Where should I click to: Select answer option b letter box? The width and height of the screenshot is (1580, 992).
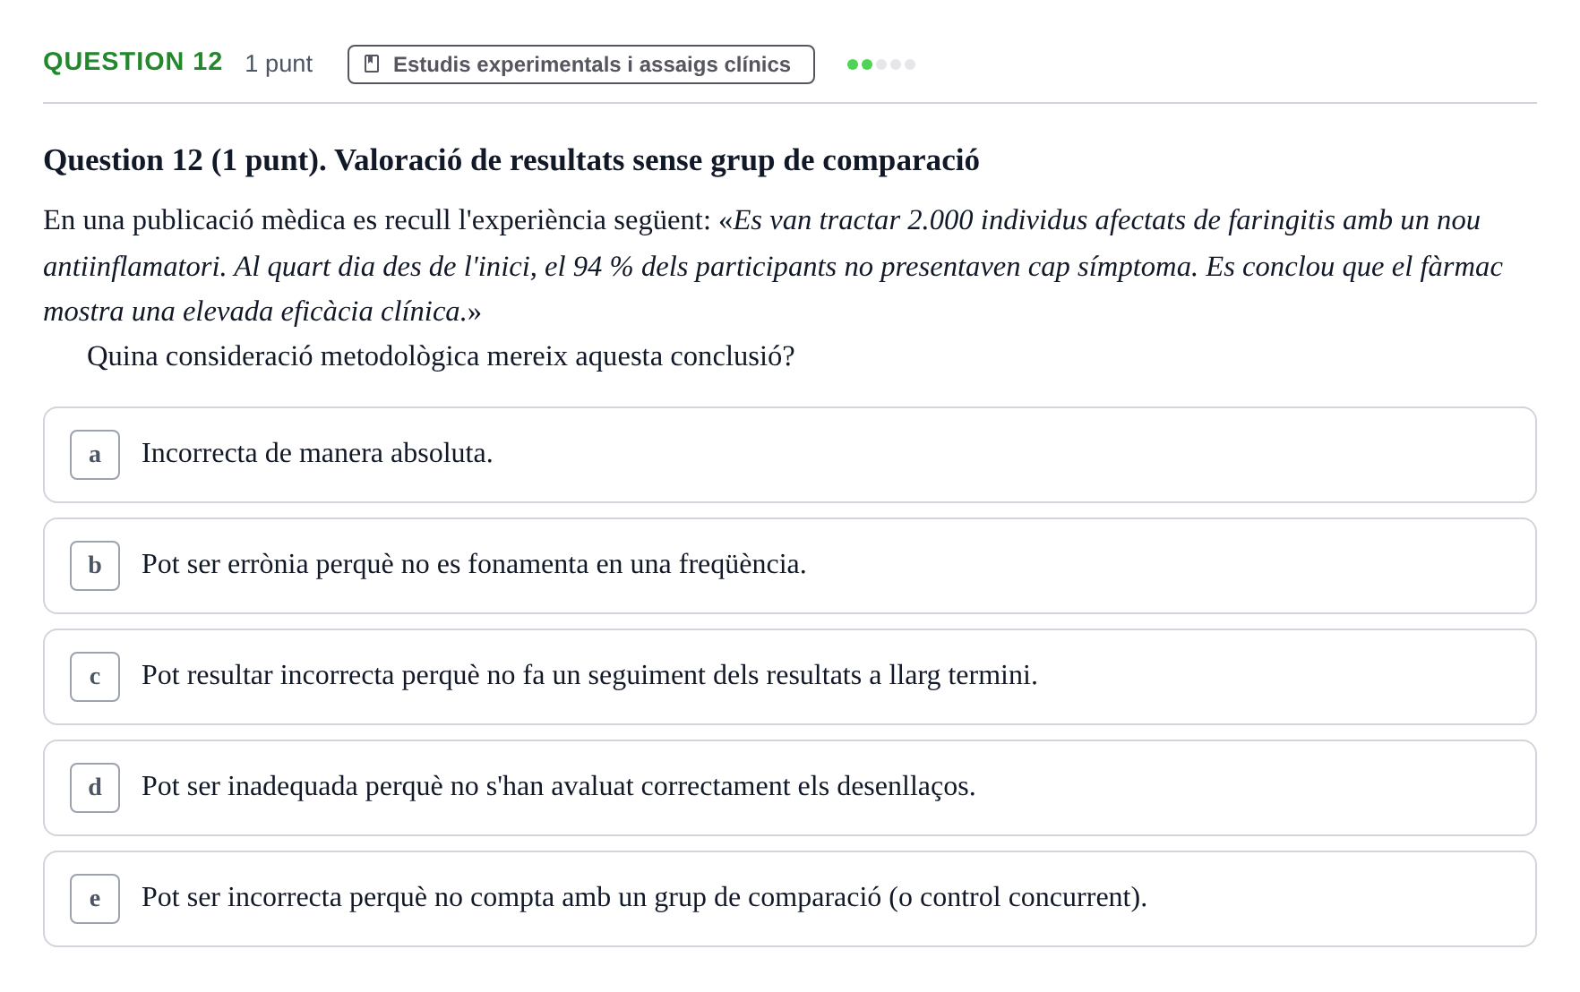[95, 566]
